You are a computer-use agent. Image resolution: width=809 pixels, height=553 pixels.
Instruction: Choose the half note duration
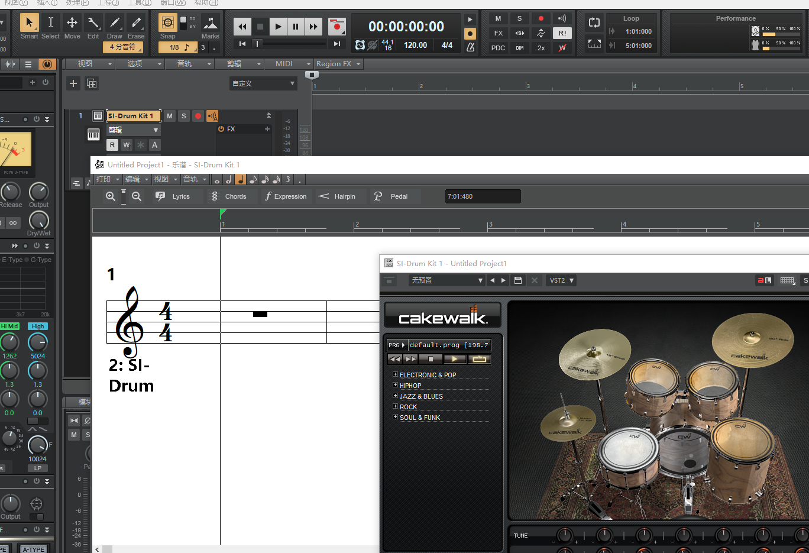click(229, 180)
